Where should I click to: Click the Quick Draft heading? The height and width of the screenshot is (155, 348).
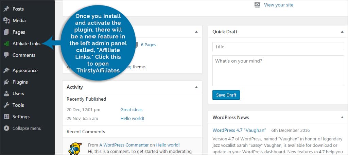(x=225, y=32)
